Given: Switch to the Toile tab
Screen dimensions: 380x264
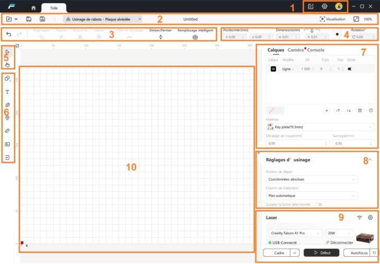Looking at the screenshot, I should tap(54, 8).
